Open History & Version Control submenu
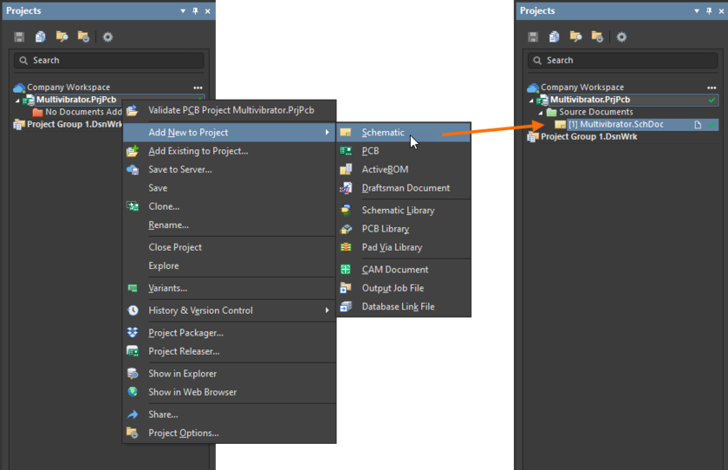The image size is (728, 470). point(230,310)
